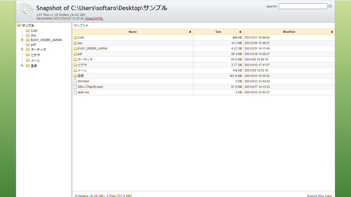The image size is (351, 197).
Task: Click folder icon of ビデオ row in list
Action: tap(75, 65)
